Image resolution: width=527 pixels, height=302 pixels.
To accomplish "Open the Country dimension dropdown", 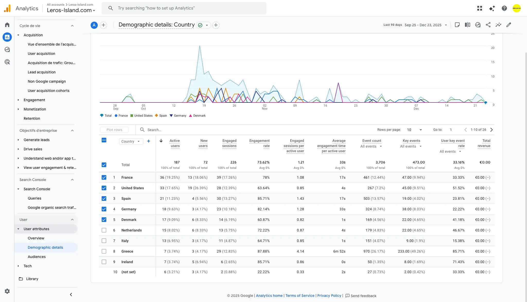I will (131, 141).
